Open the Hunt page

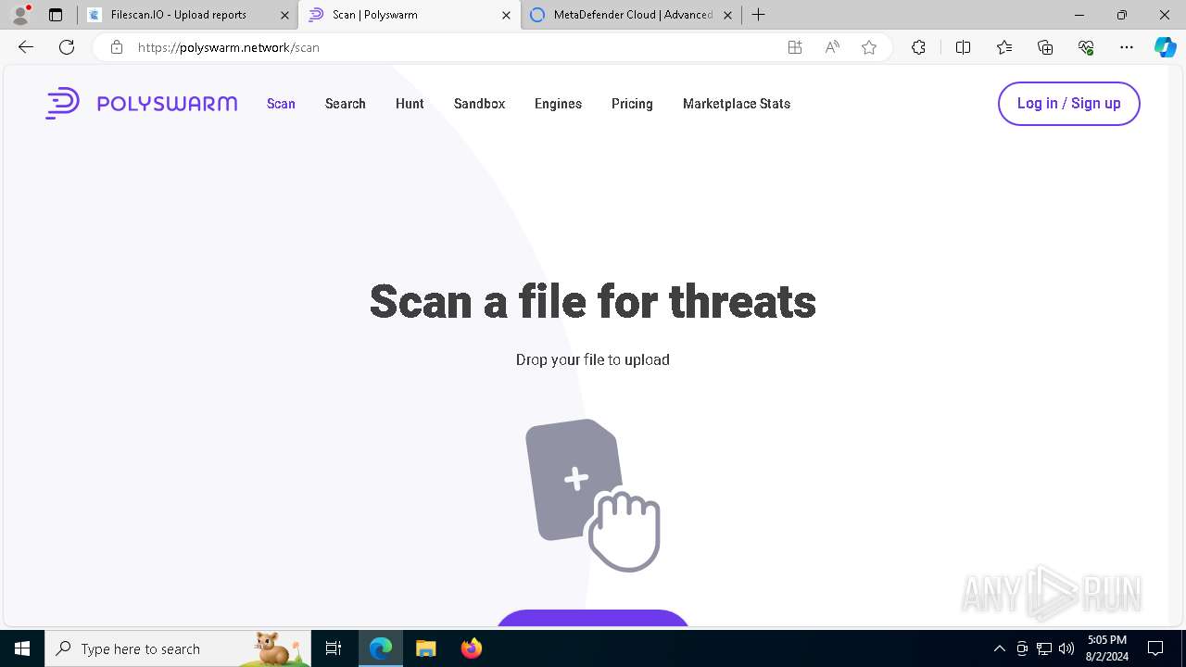[410, 104]
